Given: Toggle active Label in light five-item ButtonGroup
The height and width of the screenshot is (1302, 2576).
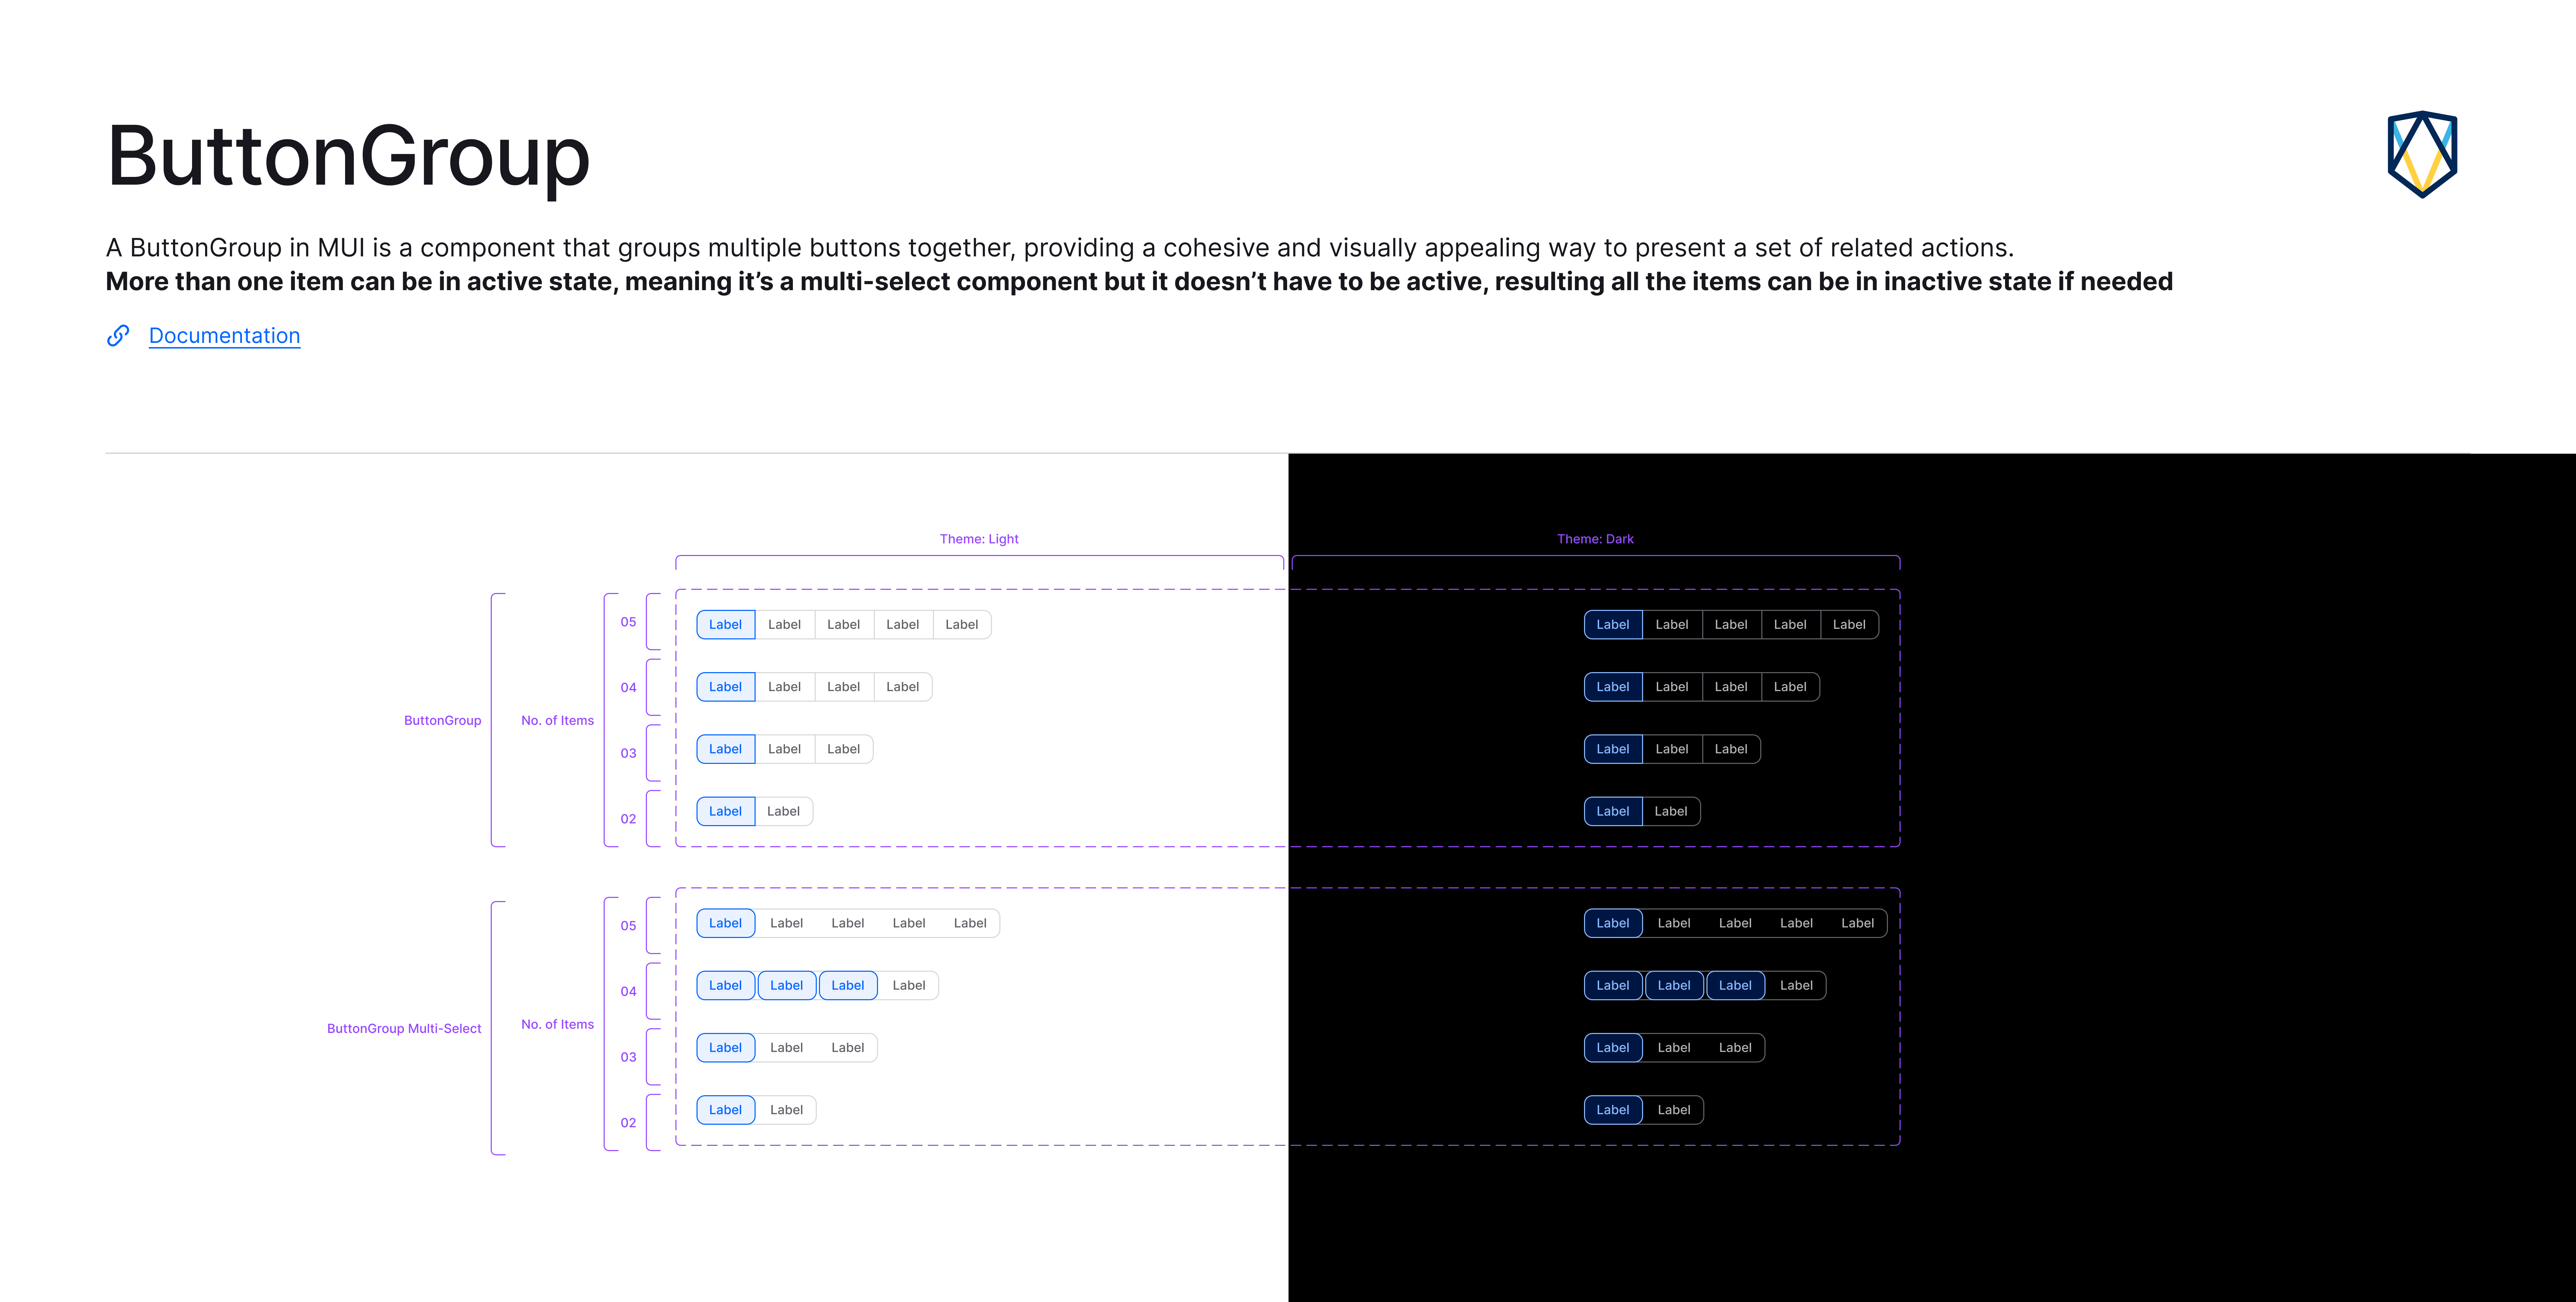Looking at the screenshot, I should [x=726, y=625].
